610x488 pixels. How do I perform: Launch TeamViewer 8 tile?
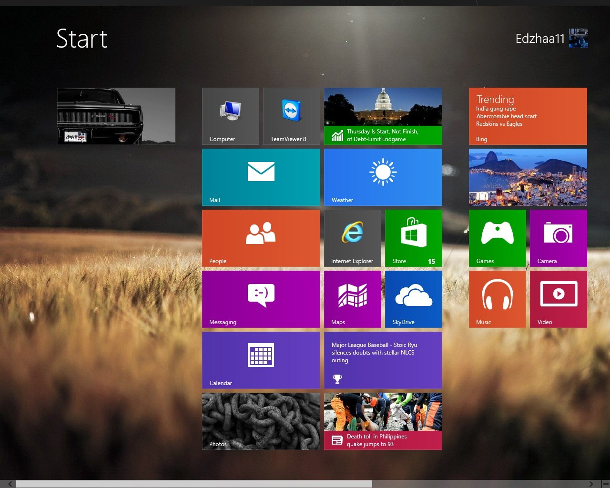tap(292, 116)
